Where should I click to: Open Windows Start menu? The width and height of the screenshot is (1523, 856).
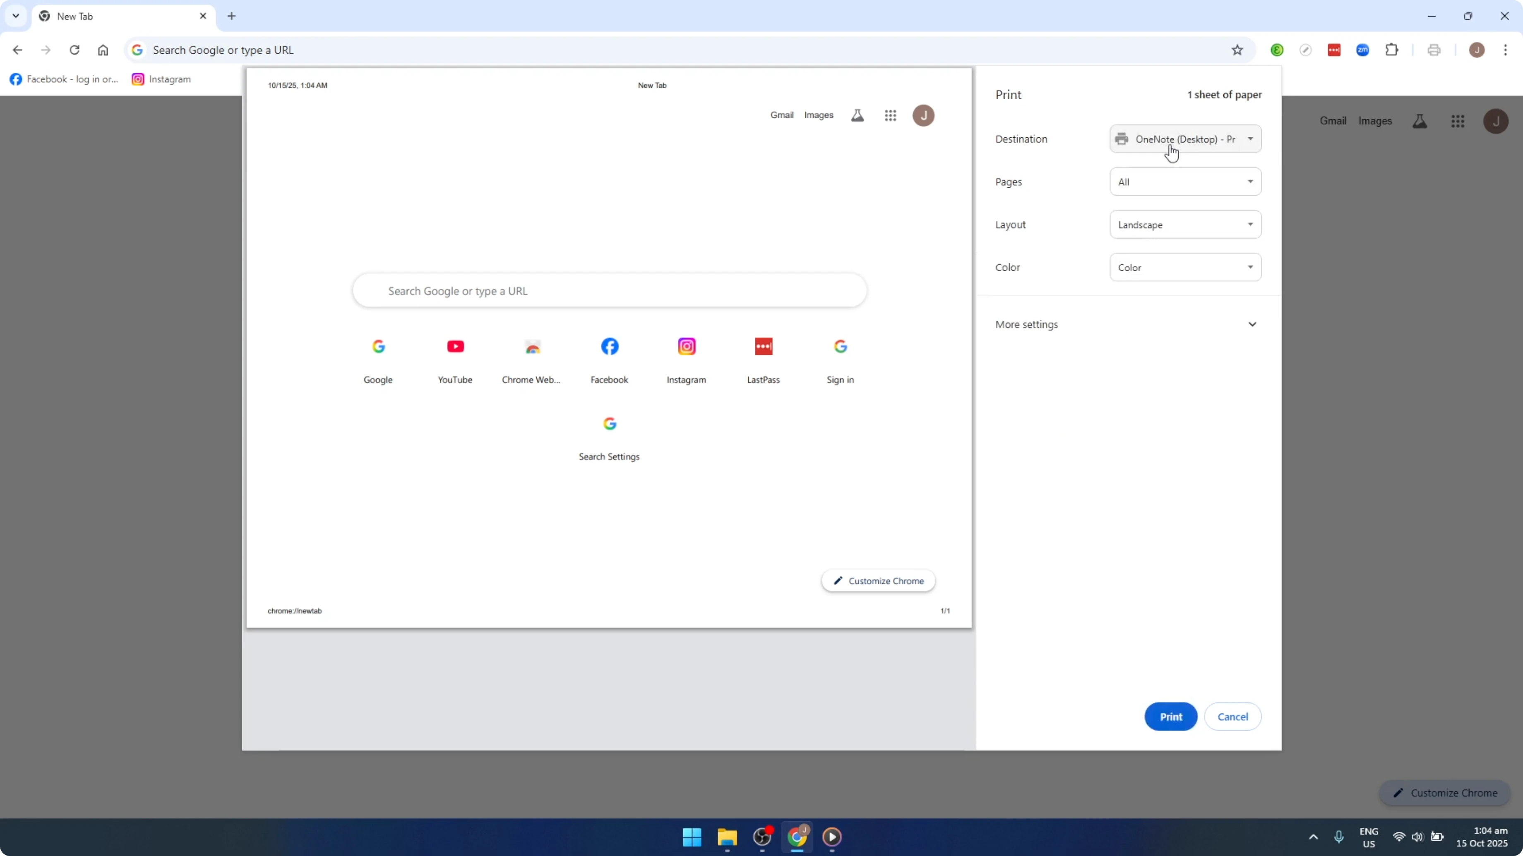click(x=692, y=837)
